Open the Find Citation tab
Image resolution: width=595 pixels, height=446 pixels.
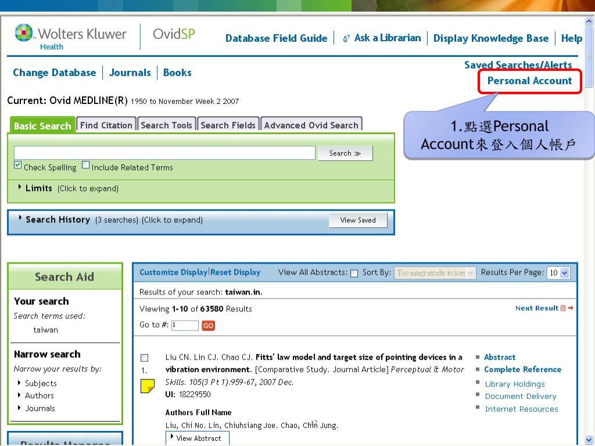pyautogui.click(x=106, y=125)
